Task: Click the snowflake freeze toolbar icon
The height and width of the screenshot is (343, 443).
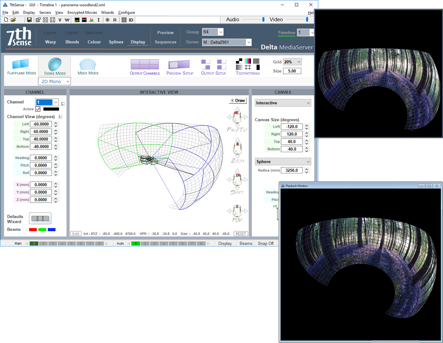Action: pyautogui.click(x=107, y=20)
